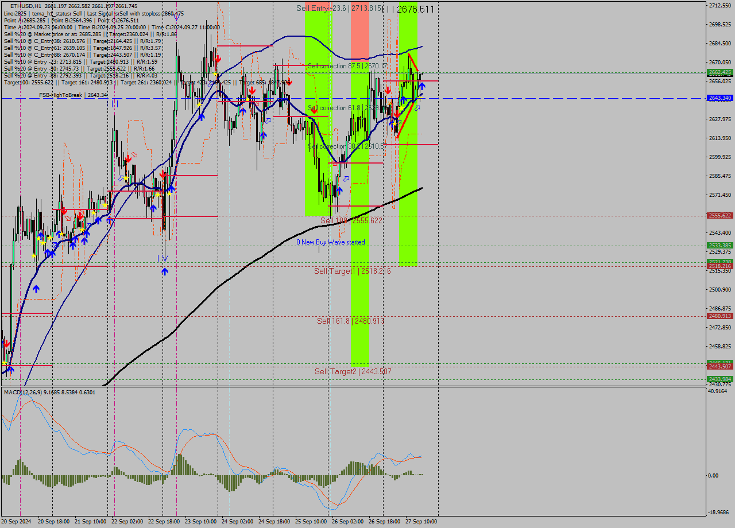Click the Sell correction 87.5 label
This screenshot has height=528, width=735.
pyautogui.click(x=347, y=66)
